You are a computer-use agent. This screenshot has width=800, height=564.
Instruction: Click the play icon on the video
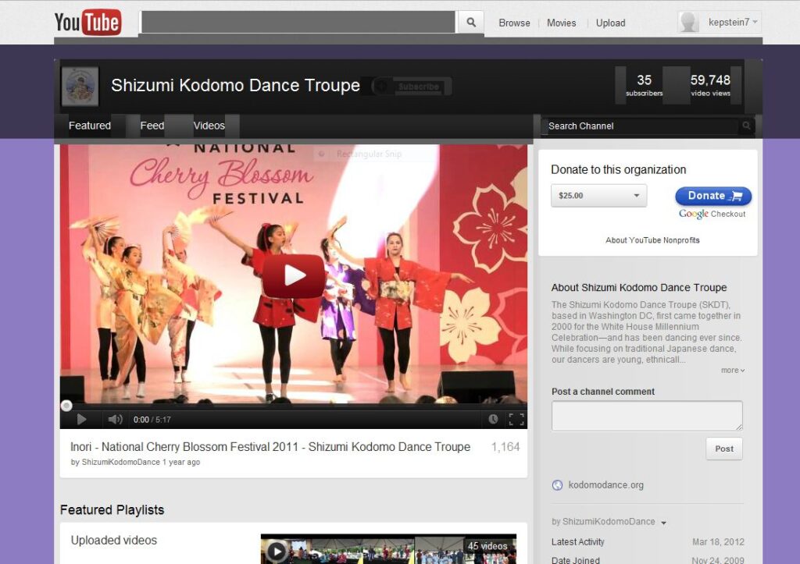[x=295, y=275]
